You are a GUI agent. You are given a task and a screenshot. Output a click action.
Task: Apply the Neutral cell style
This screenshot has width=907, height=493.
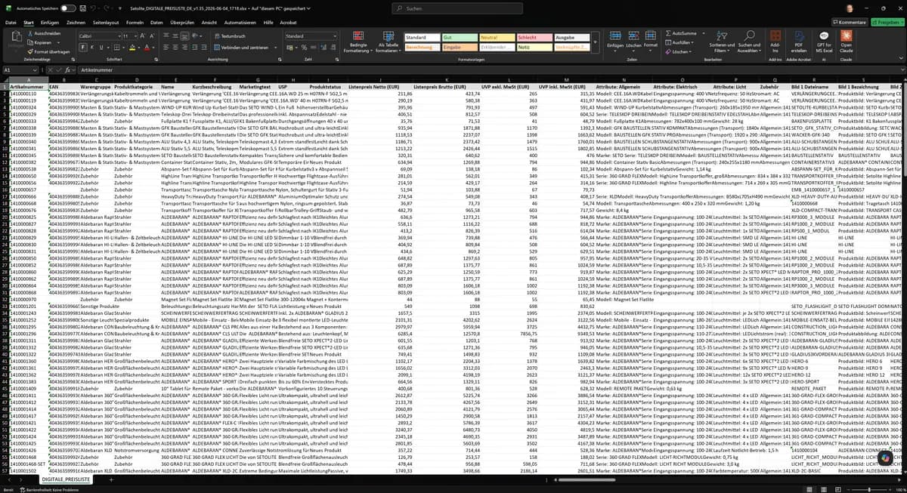(x=497, y=37)
